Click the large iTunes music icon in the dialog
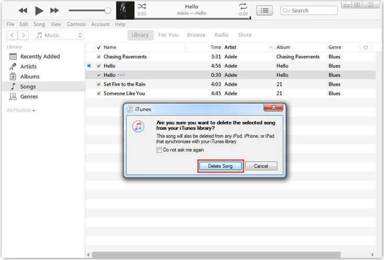384x260 pixels. coord(138,127)
